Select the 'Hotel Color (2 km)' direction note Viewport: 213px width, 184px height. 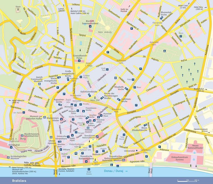point(183,7)
